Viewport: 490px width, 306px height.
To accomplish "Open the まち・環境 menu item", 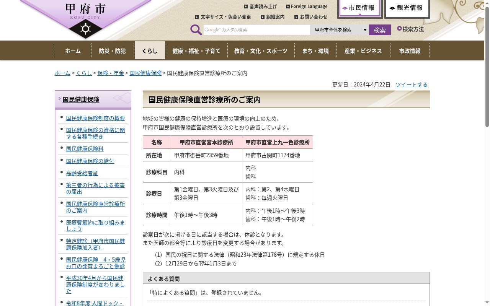I will coord(315,51).
